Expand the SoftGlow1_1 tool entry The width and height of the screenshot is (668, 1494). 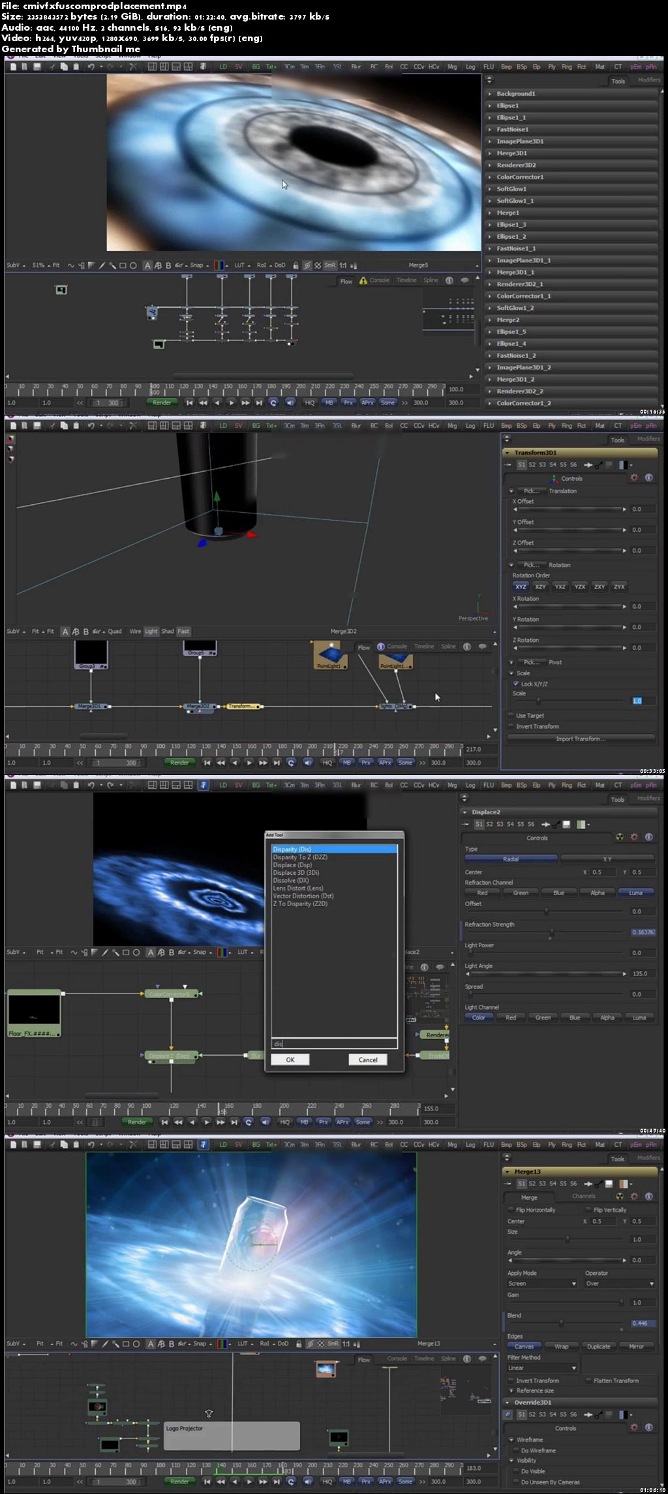pos(490,201)
